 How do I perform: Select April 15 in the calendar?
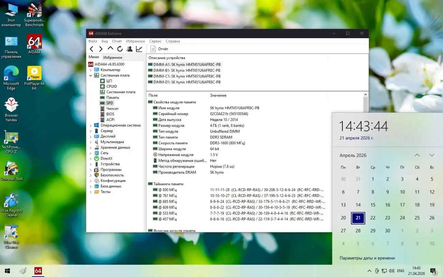373,205
